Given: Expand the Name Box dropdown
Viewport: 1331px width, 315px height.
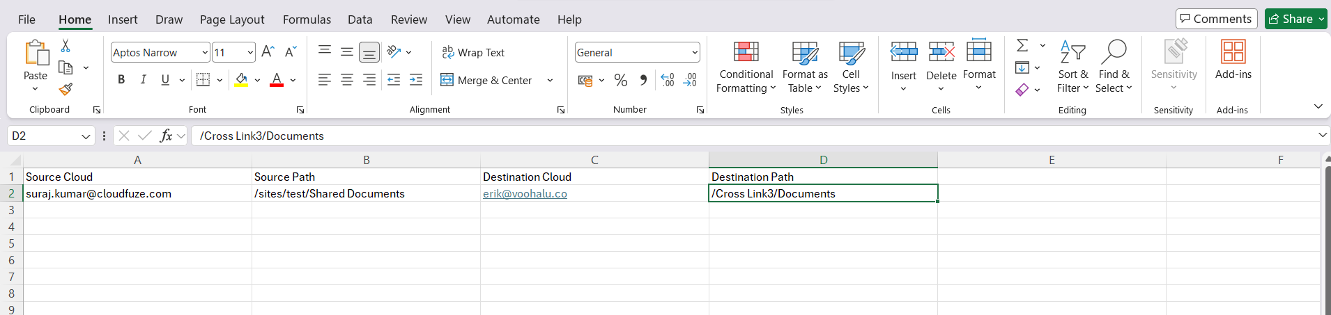Looking at the screenshot, I should click(86, 136).
